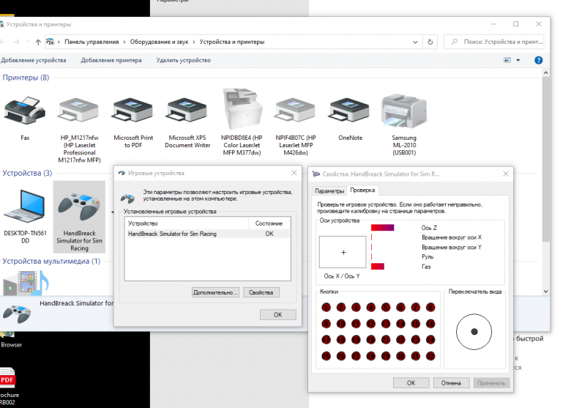Open the help question mark icon
The width and height of the screenshot is (571, 408).
point(538,60)
